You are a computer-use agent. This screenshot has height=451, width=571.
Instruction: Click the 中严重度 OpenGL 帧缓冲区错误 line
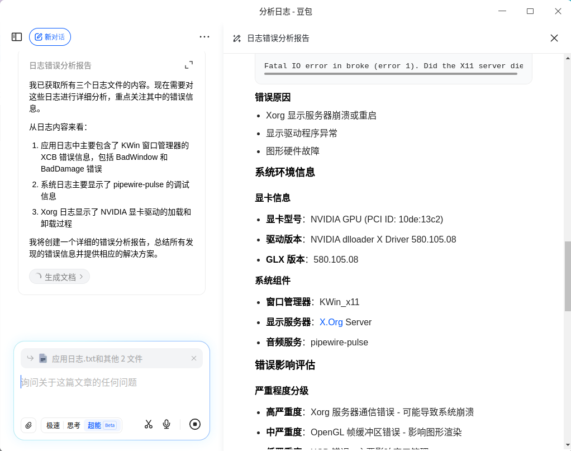click(x=364, y=432)
